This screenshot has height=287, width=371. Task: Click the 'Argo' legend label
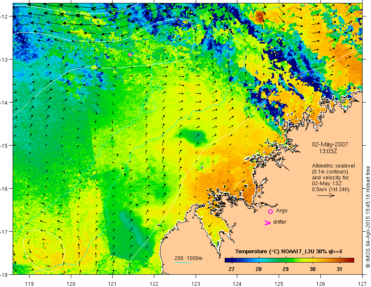coord(282,211)
